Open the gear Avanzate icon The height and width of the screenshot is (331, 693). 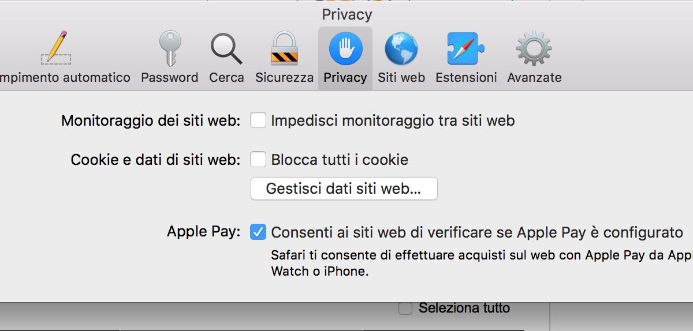click(534, 48)
